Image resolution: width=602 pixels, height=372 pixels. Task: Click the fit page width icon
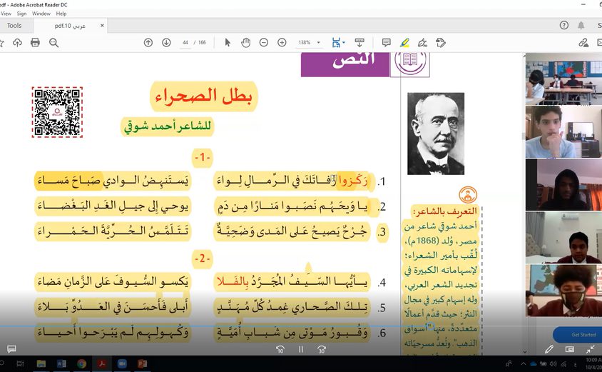point(336,43)
